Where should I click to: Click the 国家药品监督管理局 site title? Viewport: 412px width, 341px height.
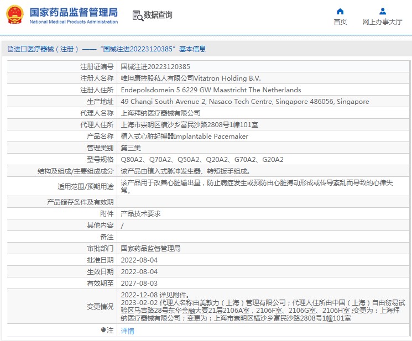click(x=73, y=12)
